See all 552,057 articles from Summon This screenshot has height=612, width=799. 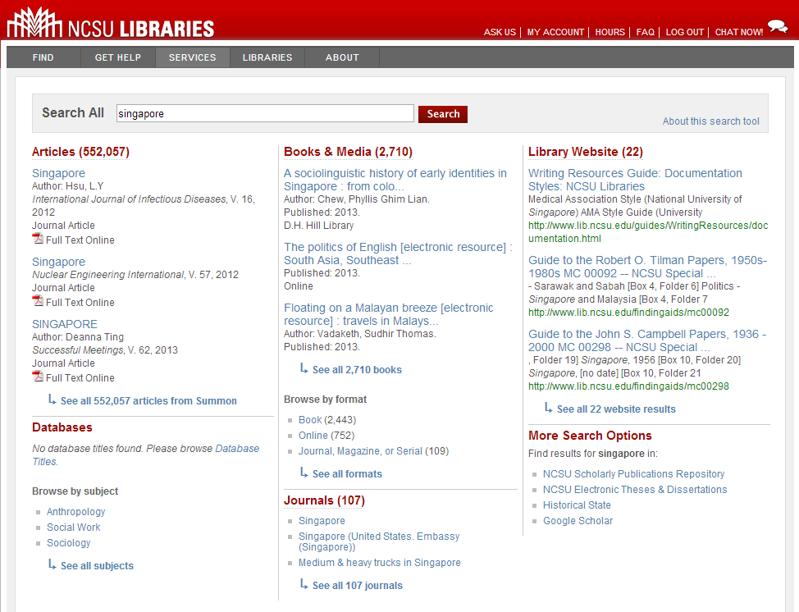(148, 401)
